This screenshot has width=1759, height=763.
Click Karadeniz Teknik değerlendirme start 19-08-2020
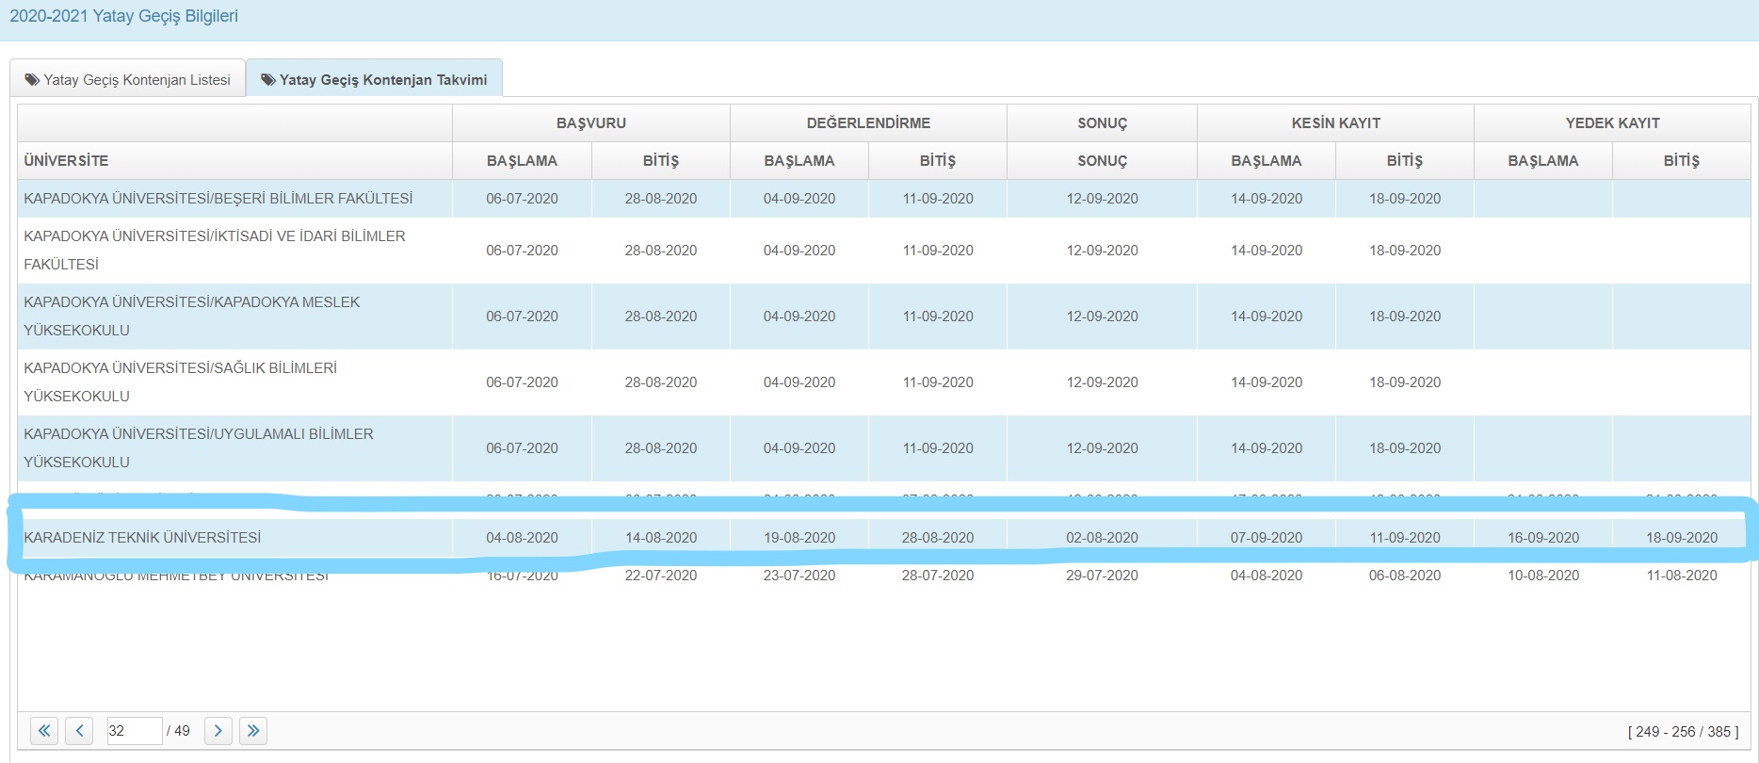799,538
